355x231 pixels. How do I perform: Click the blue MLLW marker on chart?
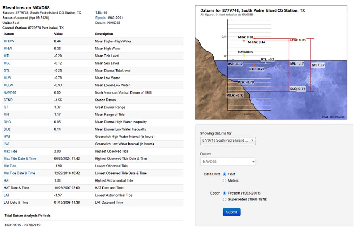(233, 92)
